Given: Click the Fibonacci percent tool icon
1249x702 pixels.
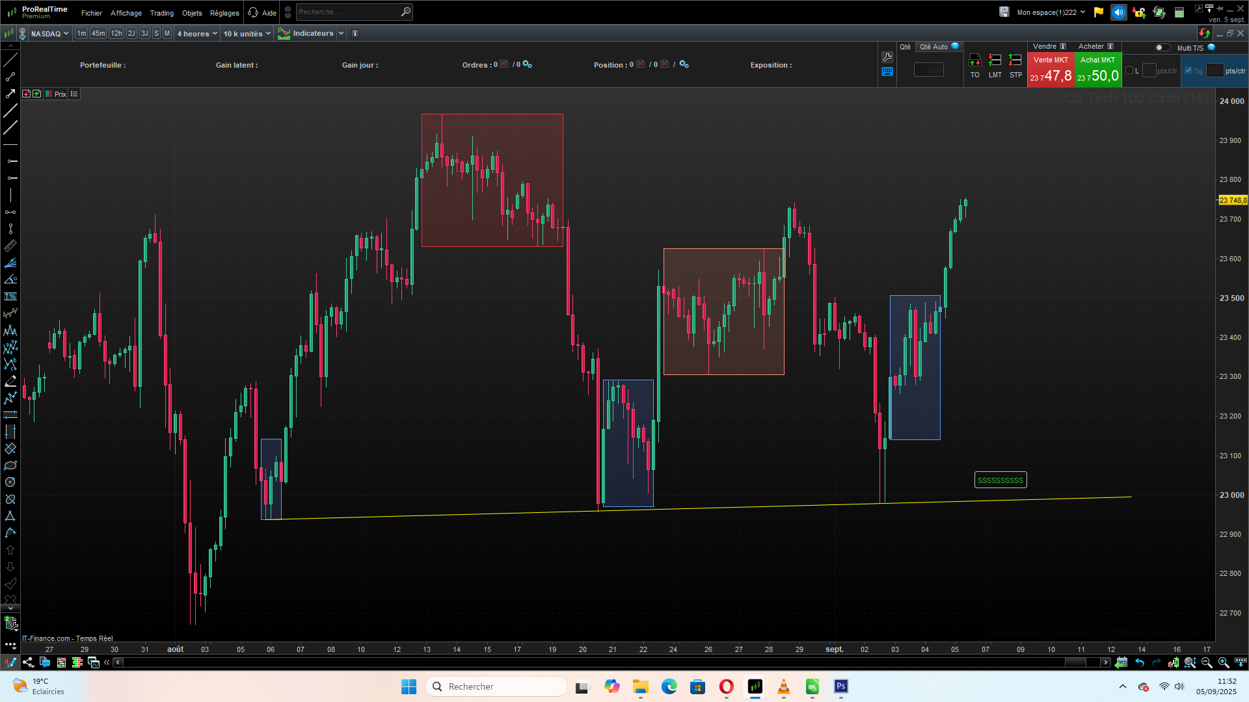Looking at the screenshot, I should point(10,296).
